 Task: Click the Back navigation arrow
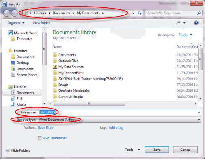pyautogui.click(x=6, y=13)
